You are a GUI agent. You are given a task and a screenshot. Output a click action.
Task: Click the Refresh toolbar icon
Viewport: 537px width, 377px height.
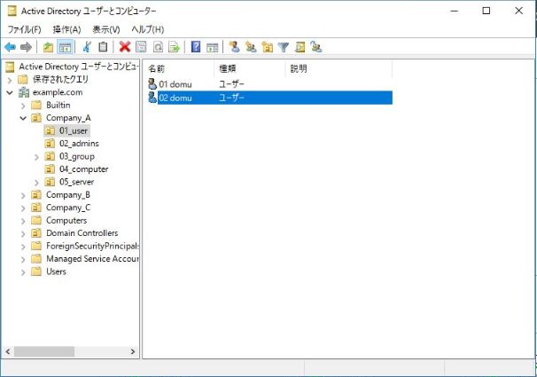(x=158, y=47)
